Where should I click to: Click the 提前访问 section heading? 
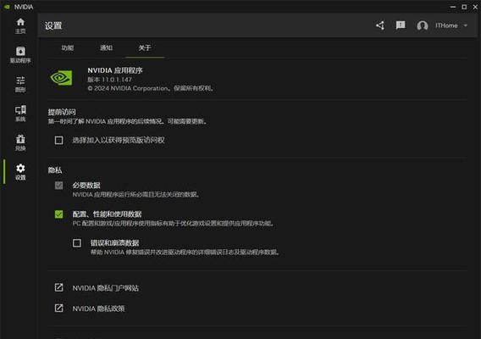pos(62,112)
